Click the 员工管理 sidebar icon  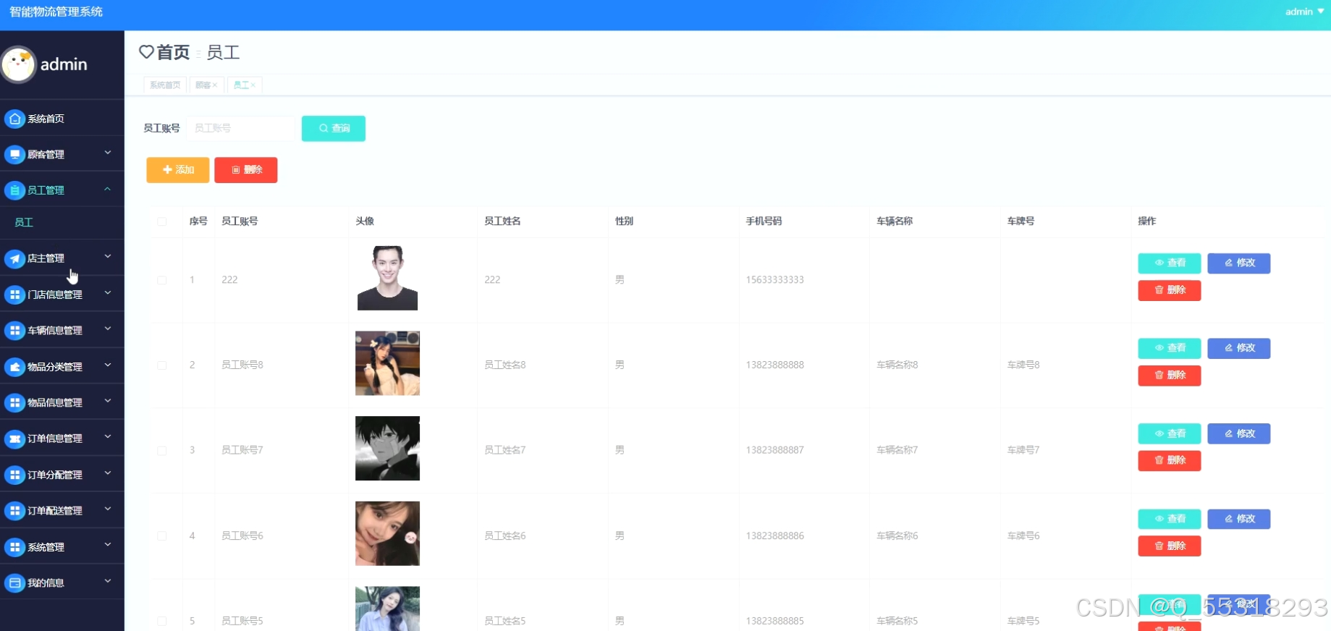(14, 190)
